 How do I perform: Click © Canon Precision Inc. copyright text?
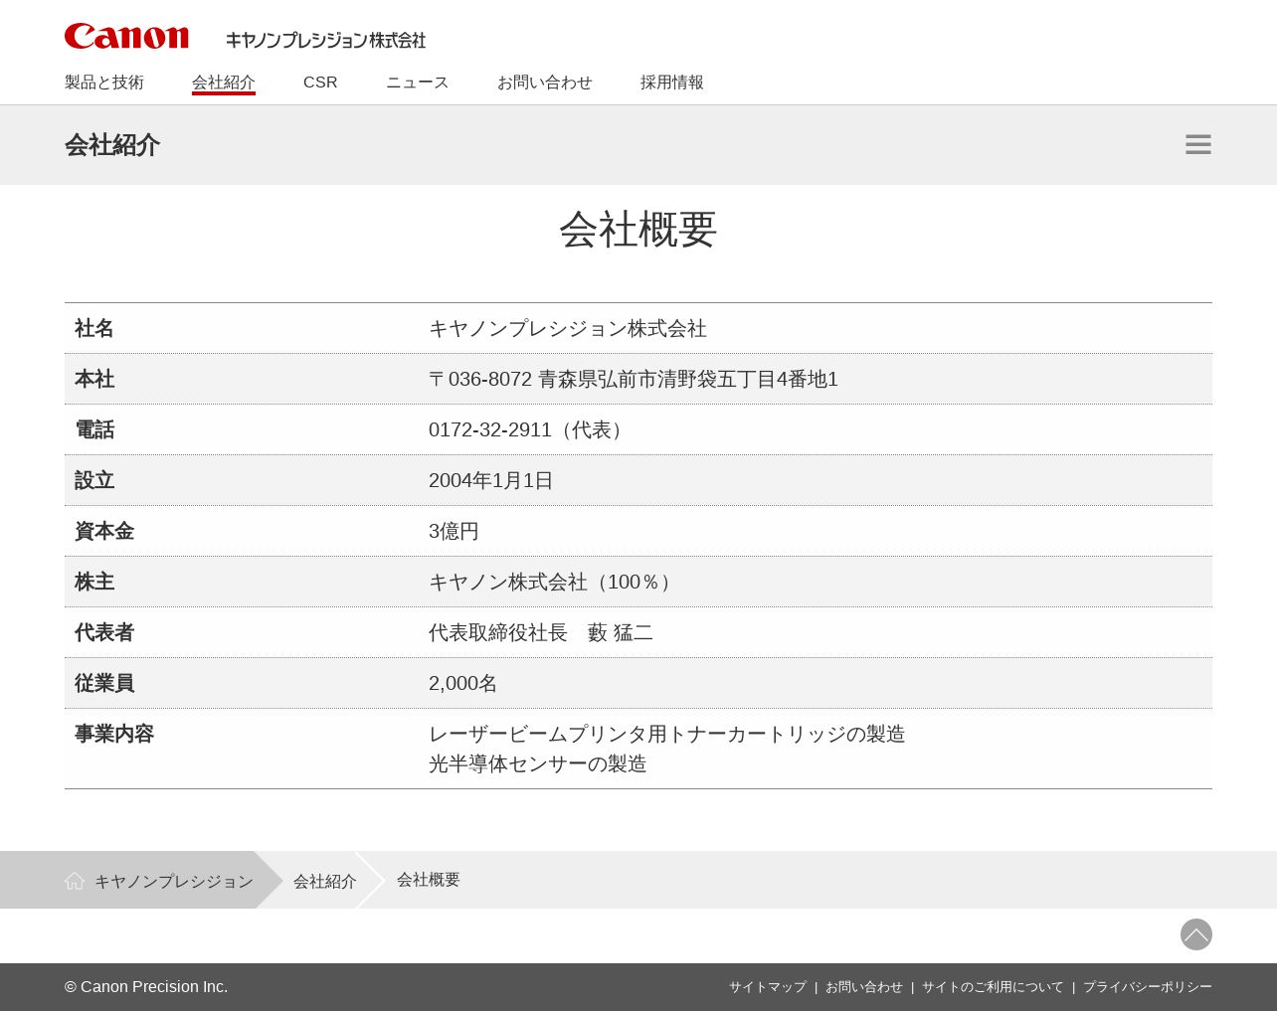pyautogui.click(x=146, y=987)
